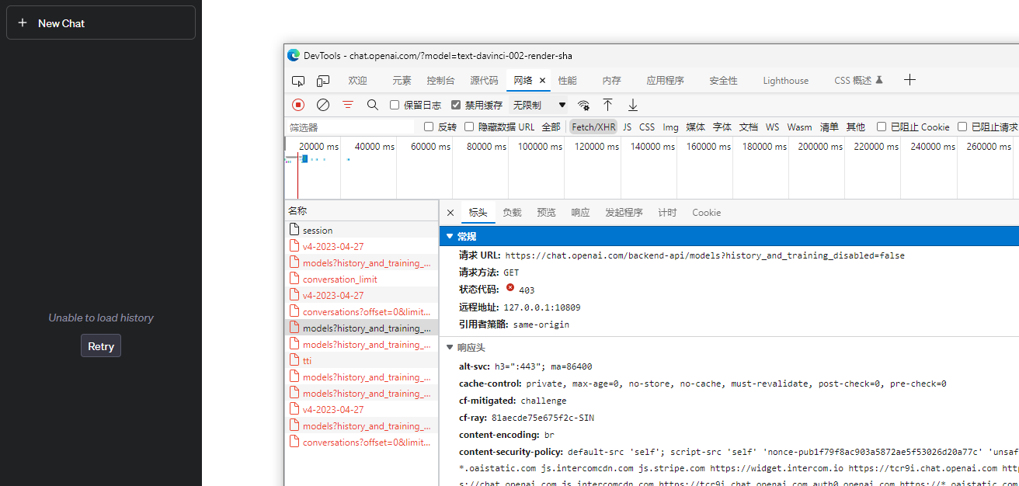Filter requests by Wasm type
The width and height of the screenshot is (1019, 486).
[799, 127]
